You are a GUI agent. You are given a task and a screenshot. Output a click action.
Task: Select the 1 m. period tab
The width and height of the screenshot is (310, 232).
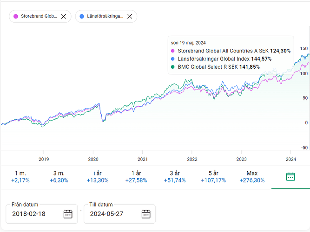[x=20, y=176]
